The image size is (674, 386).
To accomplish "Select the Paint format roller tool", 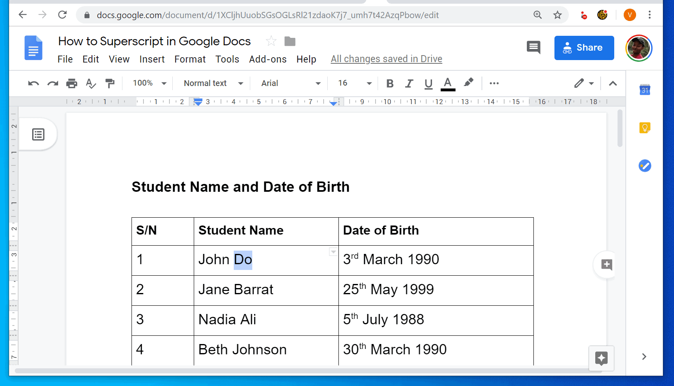I will click(x=110, y=84).
